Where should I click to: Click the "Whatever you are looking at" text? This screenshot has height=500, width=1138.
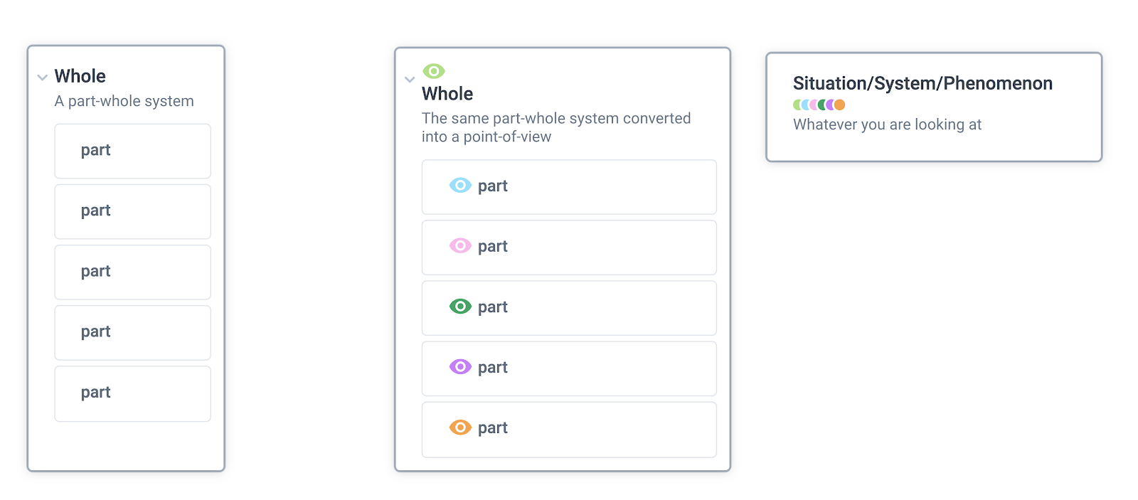(887, 124)
